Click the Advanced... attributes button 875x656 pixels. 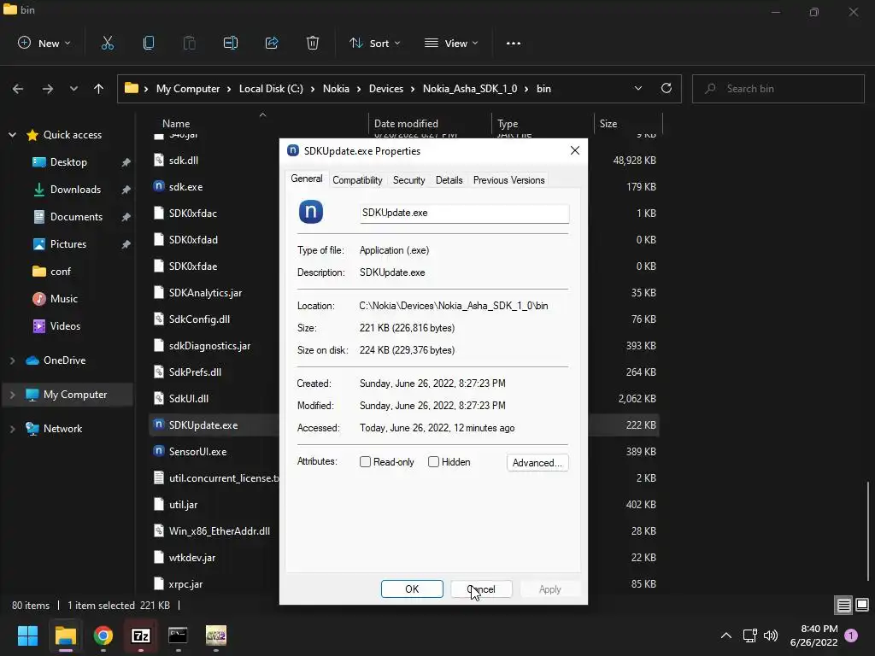[537, 462]
